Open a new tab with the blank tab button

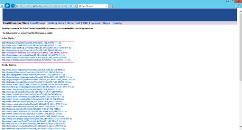click(110, 6)
